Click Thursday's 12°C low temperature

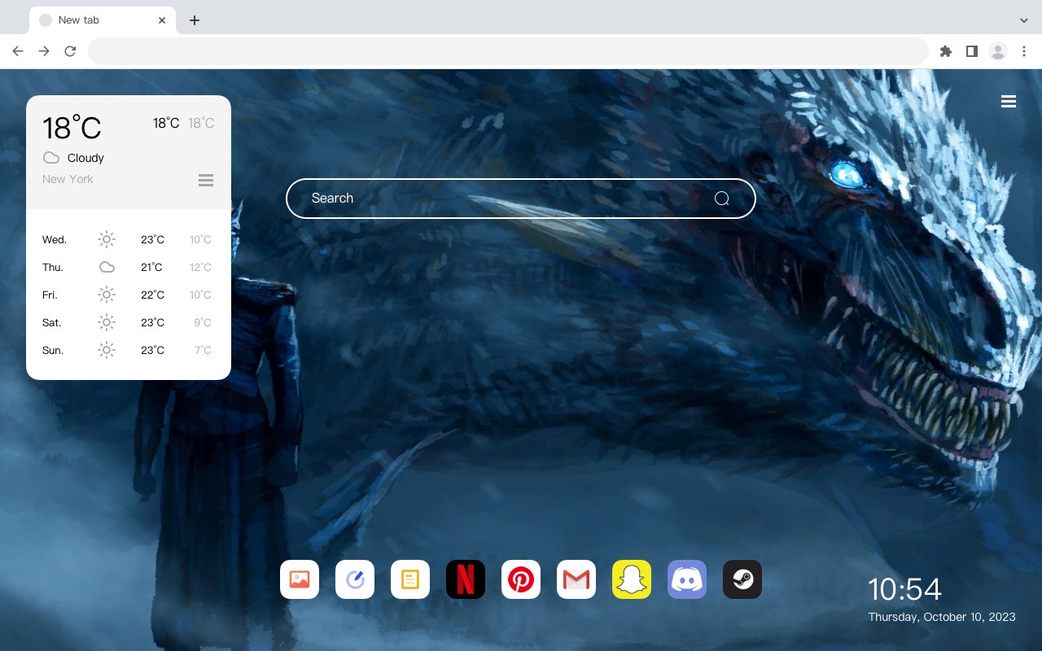(201, 267)
